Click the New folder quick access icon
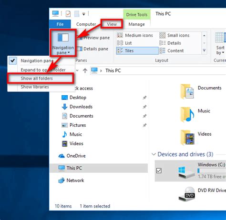226x220 pixels. coord(77,14)
